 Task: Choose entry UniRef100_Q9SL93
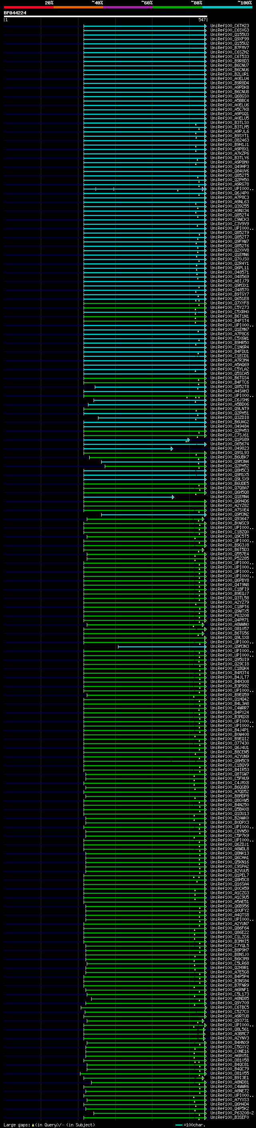coord(230,453)
